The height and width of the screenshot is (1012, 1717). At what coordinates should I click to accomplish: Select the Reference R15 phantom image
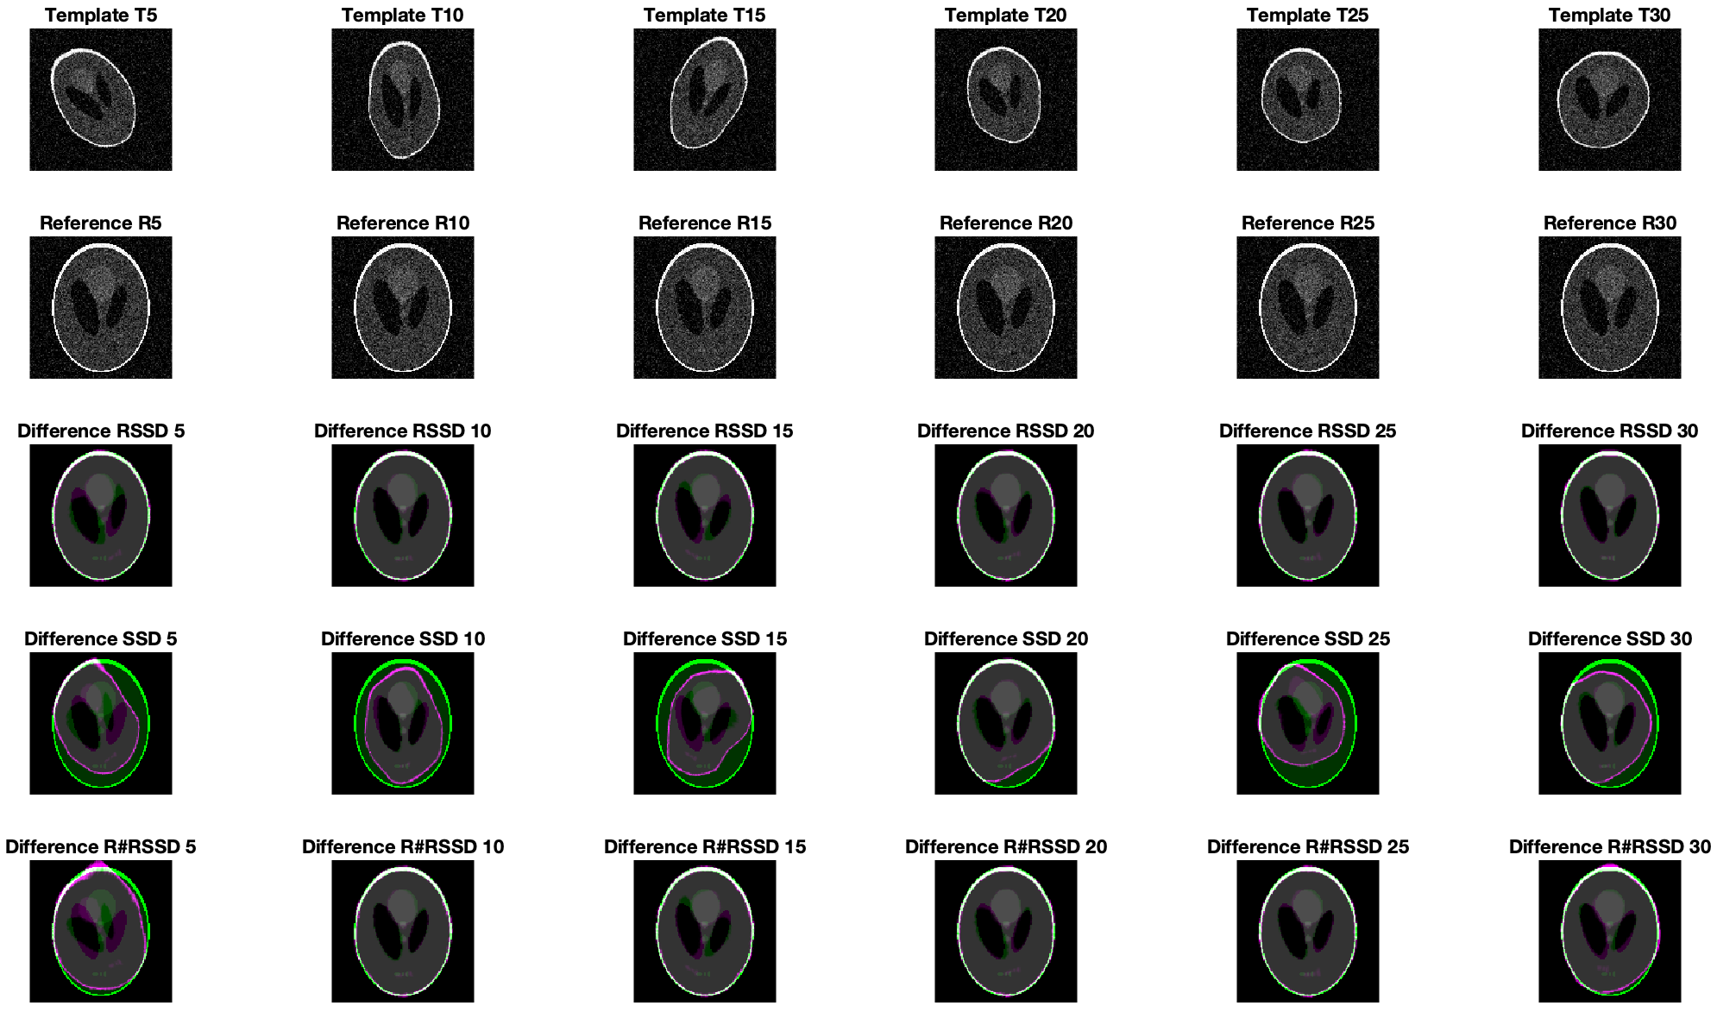(705, 307)
